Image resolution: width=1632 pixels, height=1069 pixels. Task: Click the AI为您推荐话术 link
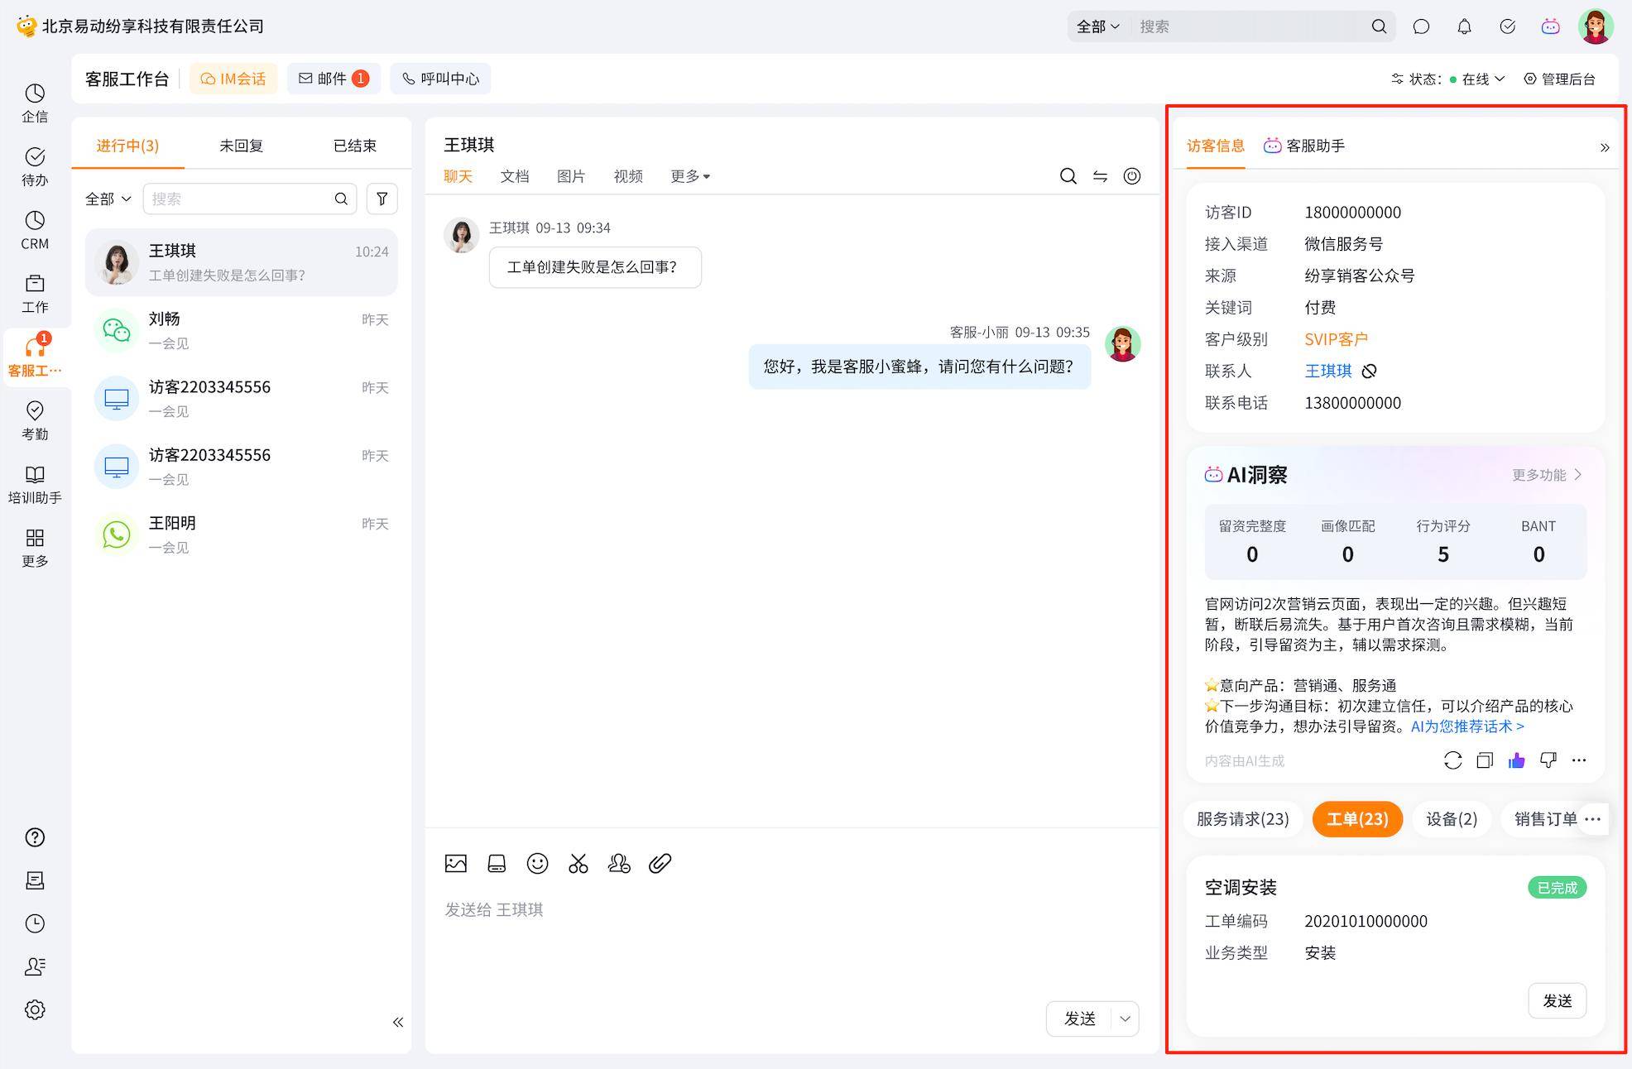click(1466, 726)
